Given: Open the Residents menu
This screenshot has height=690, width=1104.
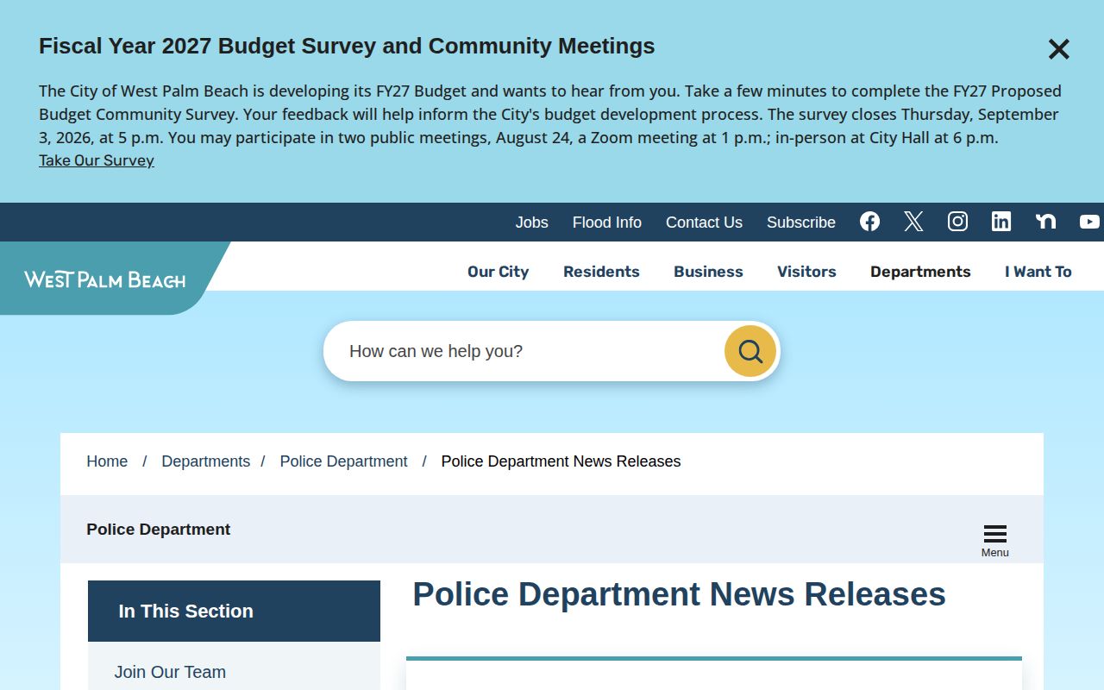Looking at the screenshot, I should pos(601,272).
